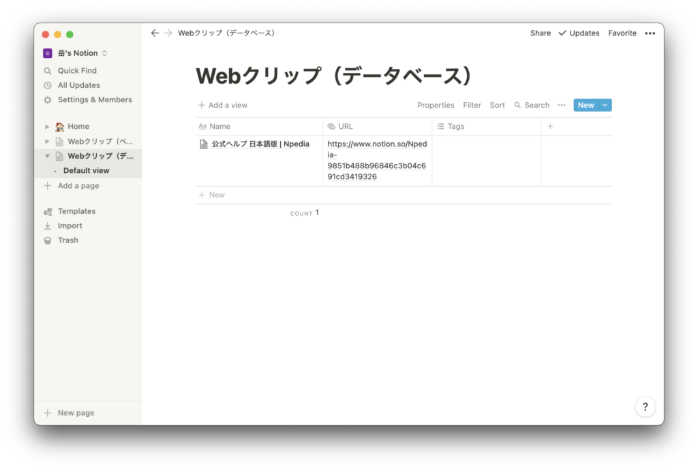Screen dimensions: 698x470
Task: Click Import label in sidebar
Action: click(x=70, y=226)
